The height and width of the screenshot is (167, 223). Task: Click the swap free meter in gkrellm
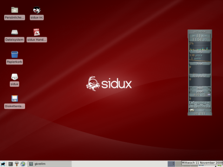pyautogui.click(x=200, y=106)
